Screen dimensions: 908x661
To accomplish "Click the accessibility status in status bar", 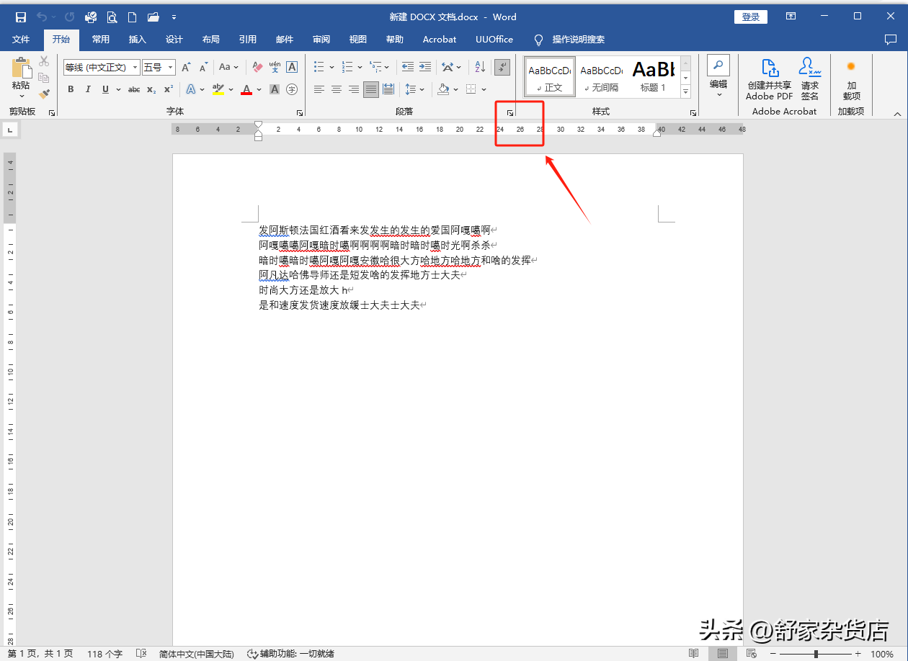I will 290,654.
